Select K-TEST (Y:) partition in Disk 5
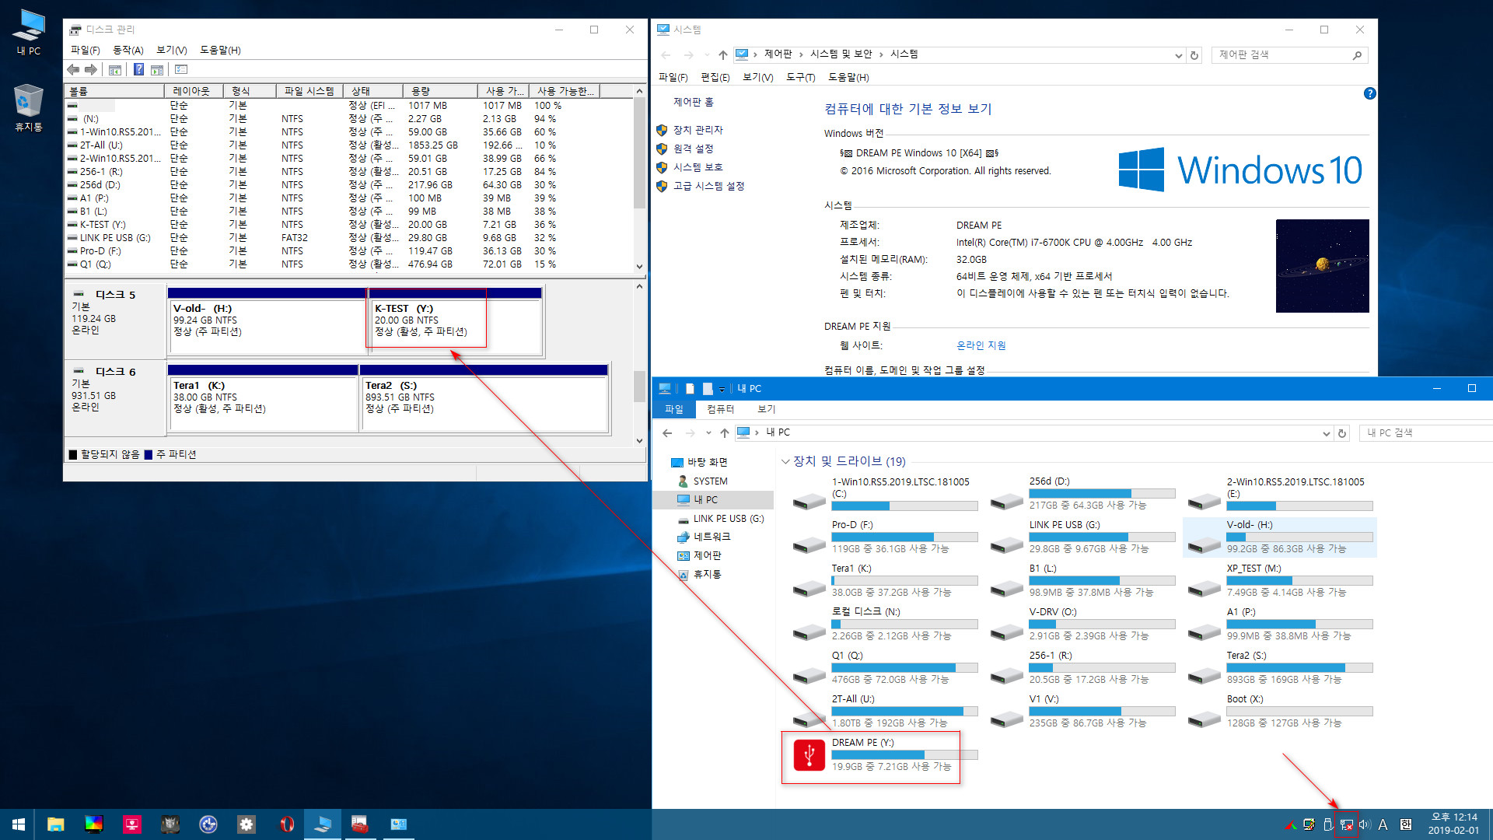 (455, 321)
